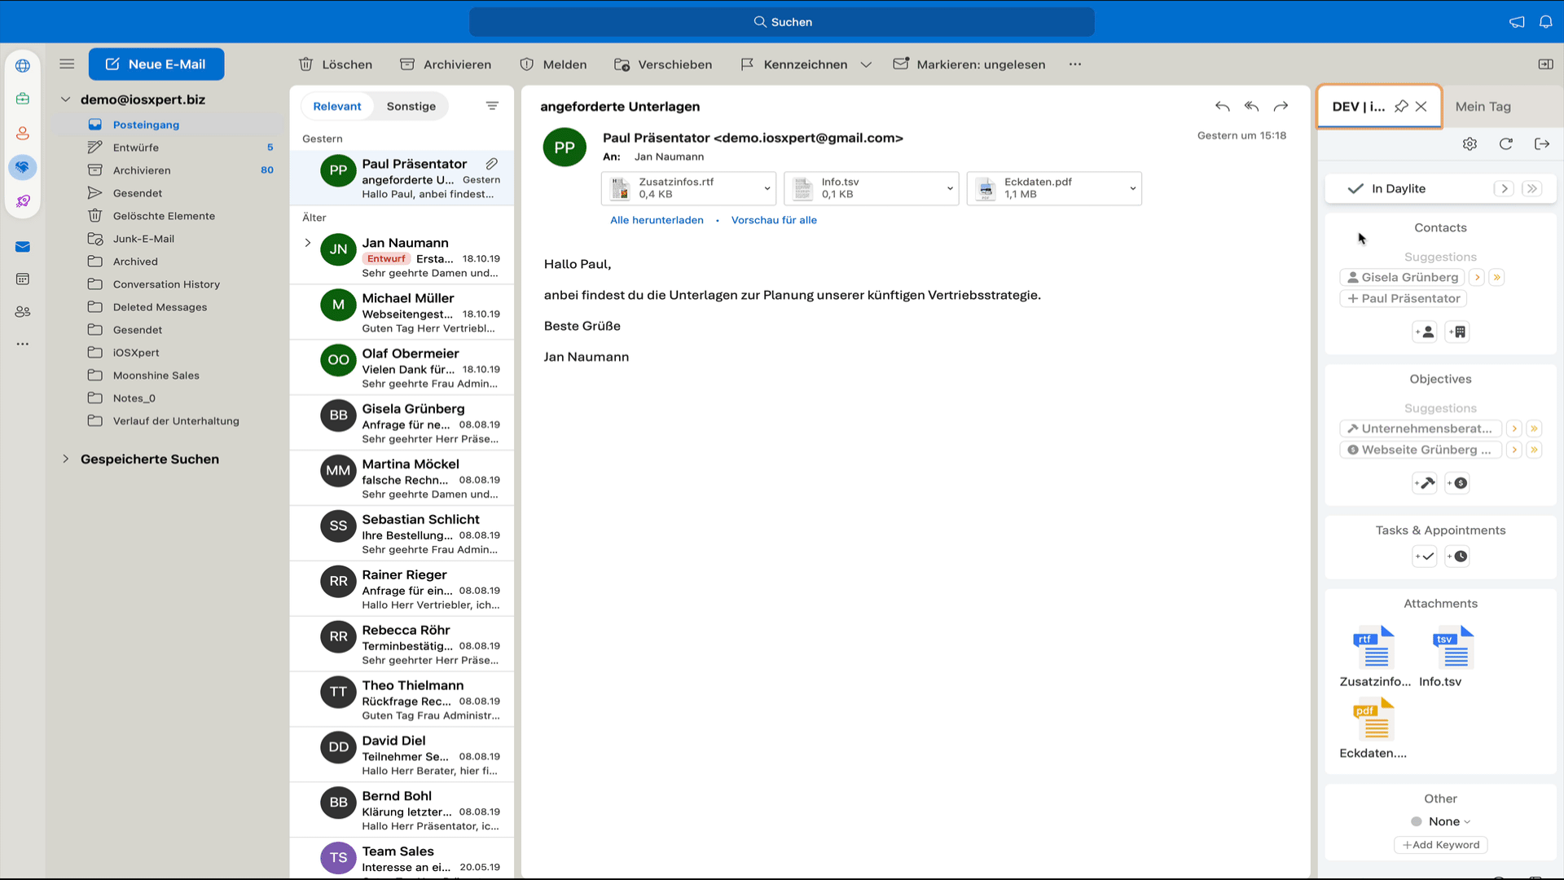Viewport: 1564px width, 880px height.
Task: Click Vorschau für alle link
Action: [x=774, y=220]
